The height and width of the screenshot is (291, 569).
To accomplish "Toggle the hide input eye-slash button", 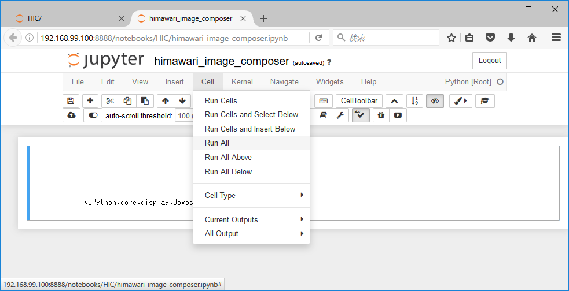I will coord(435,101).
